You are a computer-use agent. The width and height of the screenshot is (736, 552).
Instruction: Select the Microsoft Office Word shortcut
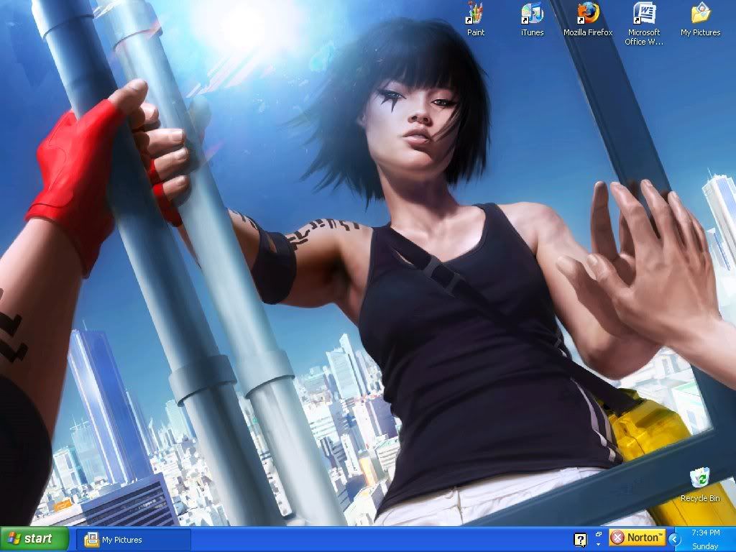coord(643,14)
